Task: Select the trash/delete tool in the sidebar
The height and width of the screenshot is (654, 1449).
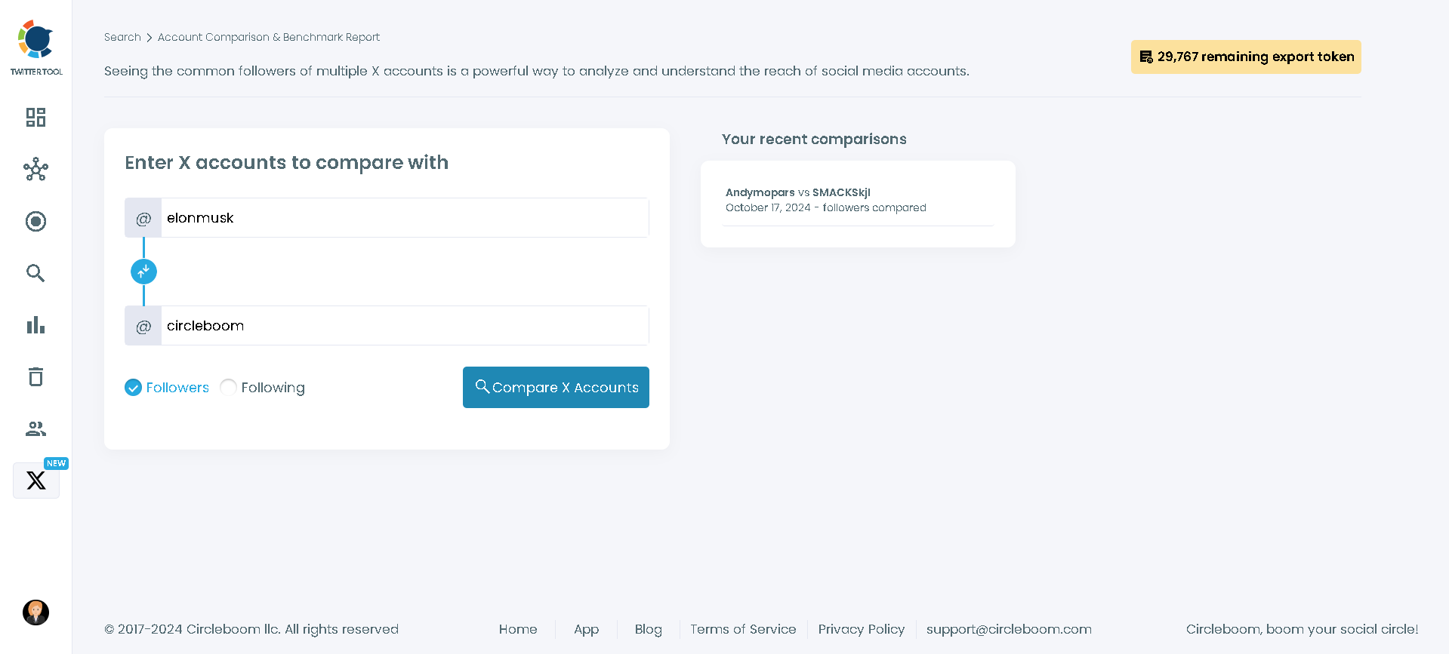Action: pyautogui.click(x=35, y=376)
